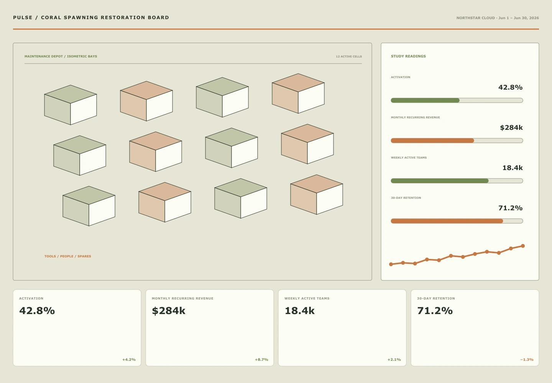
Task: Click "30-Day Retention" title on the bottom card
Action: click(x=436, y=298)
